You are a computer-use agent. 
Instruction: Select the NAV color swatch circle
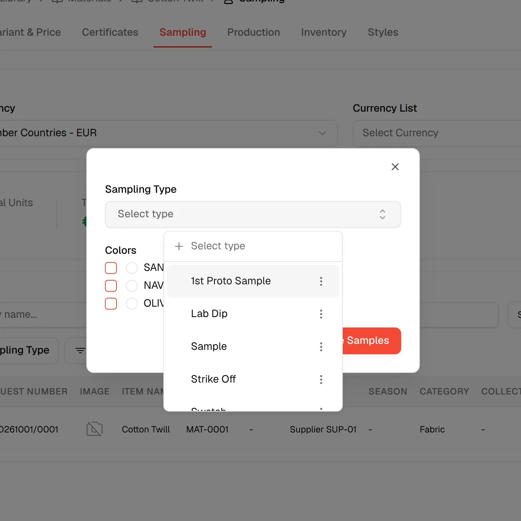tap(132, 286)
